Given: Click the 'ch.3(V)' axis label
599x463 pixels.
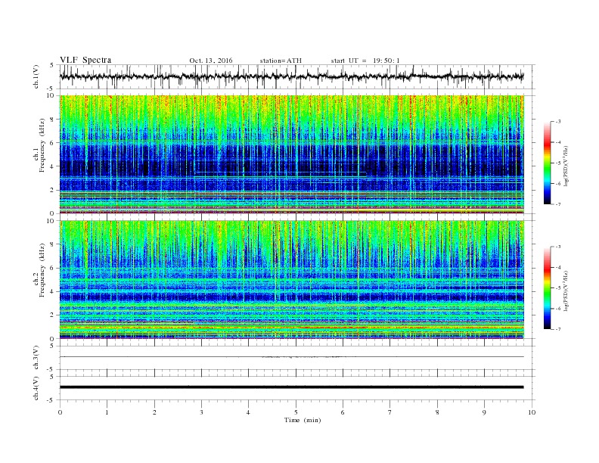Looking at the screenshot, I should click(x=36, y=358).
